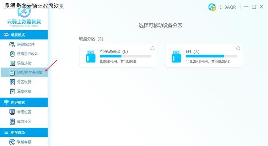Click the USB drive thumbnail for EFI
This screenshot has width=268, height=146.
click(x=176, y=57)
